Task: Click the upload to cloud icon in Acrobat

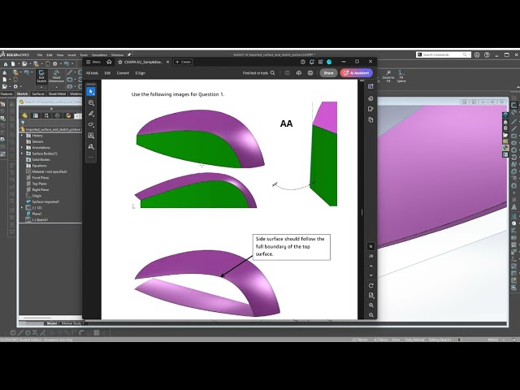Action: pyautogui.click(x=299, y=73)
